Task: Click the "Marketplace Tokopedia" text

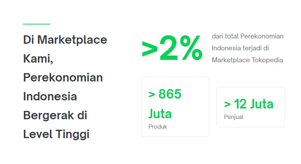Action: [x=247, y=60]
